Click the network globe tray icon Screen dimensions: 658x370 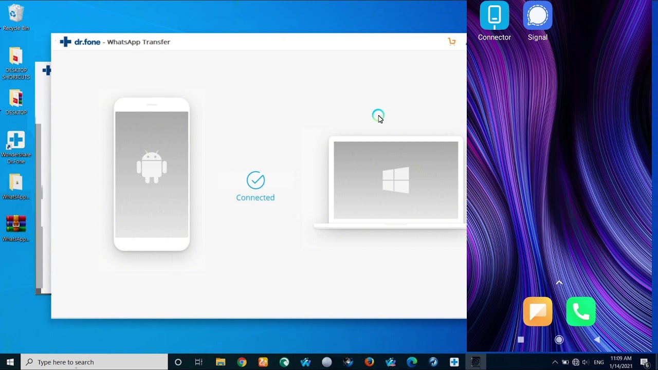[575, 362]
